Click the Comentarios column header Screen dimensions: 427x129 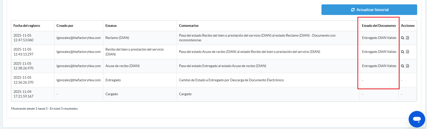coord(189,26)
